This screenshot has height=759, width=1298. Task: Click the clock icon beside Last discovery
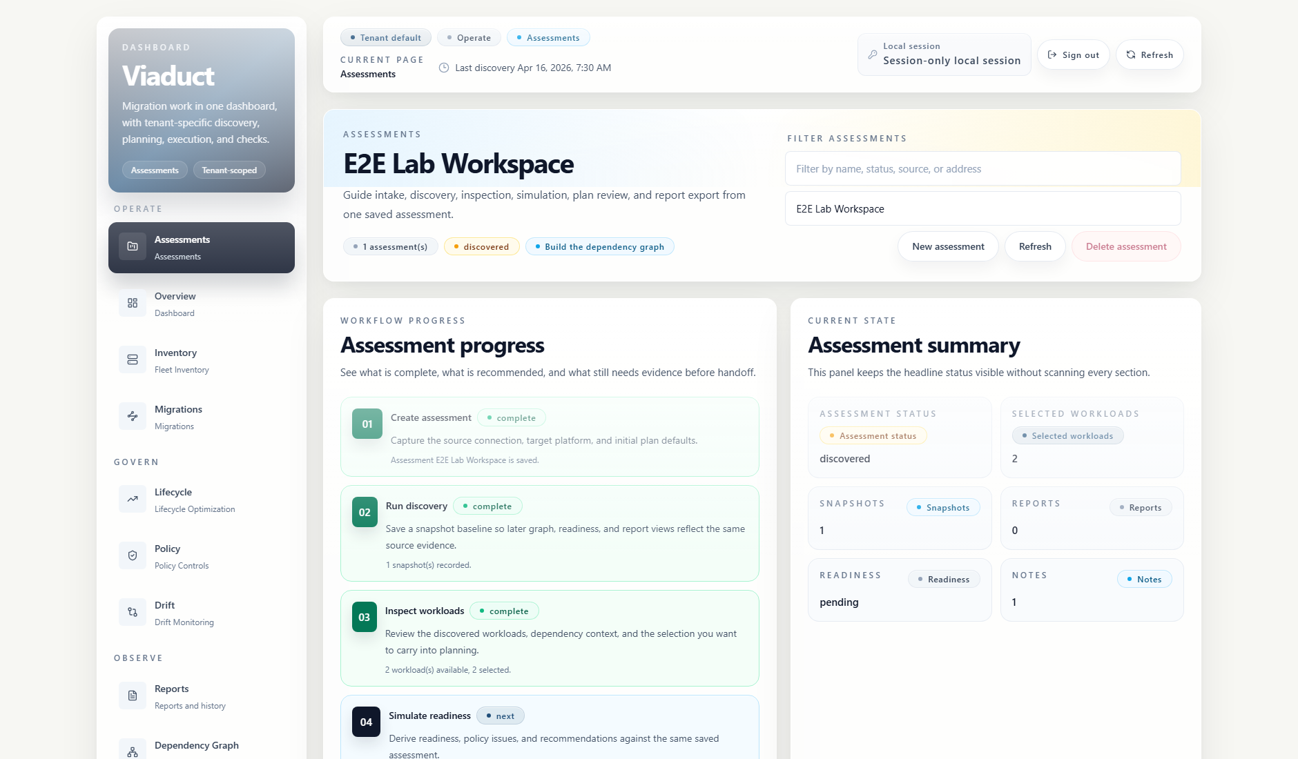coord(444,68)
